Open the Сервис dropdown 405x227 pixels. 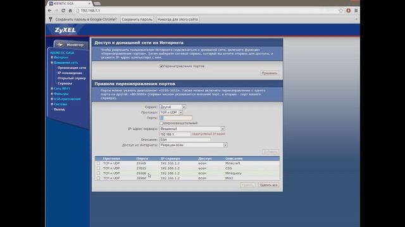tap(173, 107)
